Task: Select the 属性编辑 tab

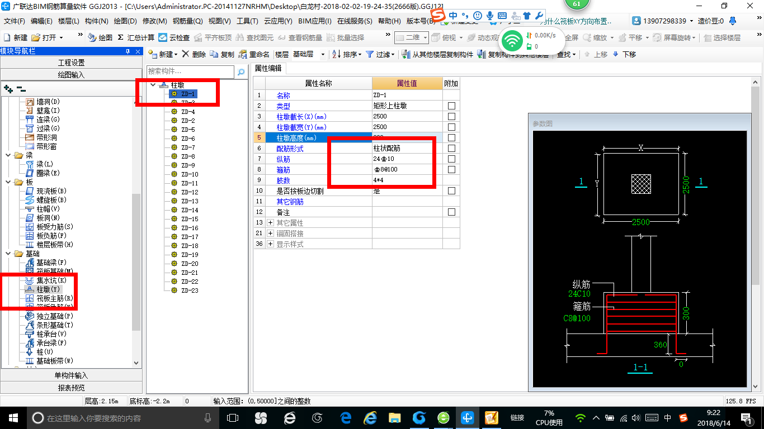Action: (x=268, y=68)
